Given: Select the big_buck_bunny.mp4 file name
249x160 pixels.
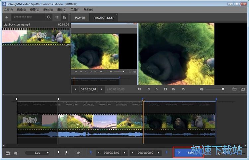Looking at the screenshot, I should (x=17, y=25).
